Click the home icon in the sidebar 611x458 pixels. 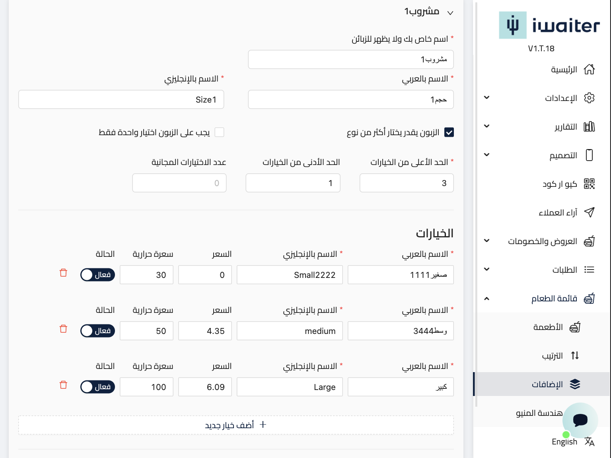pos(589,70)
